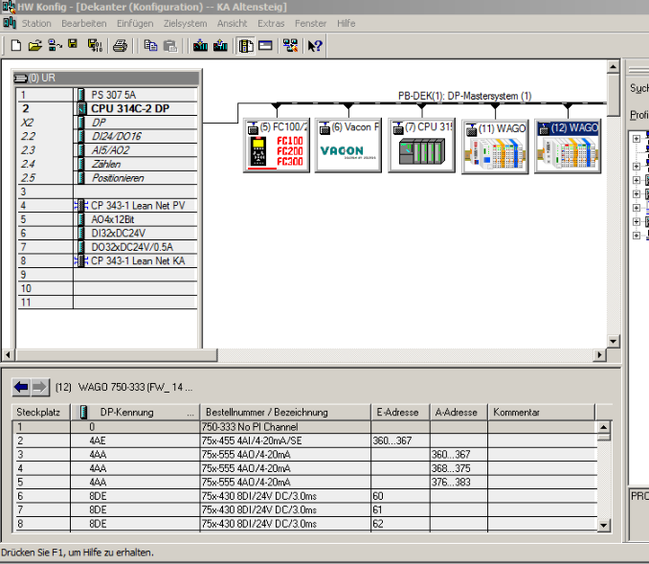Viewport: 649px width, 564px height.
Task: Click the forward arrow navigation button
Action: tap(39, 387)
